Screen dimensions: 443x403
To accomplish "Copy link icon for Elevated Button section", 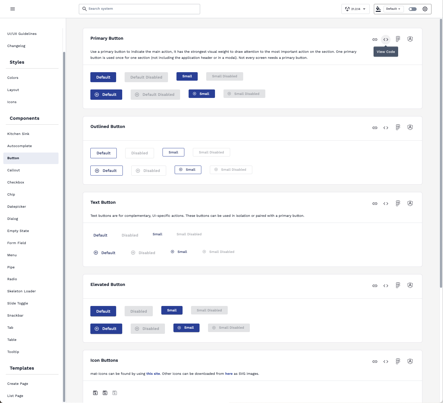I will (375, 286).
